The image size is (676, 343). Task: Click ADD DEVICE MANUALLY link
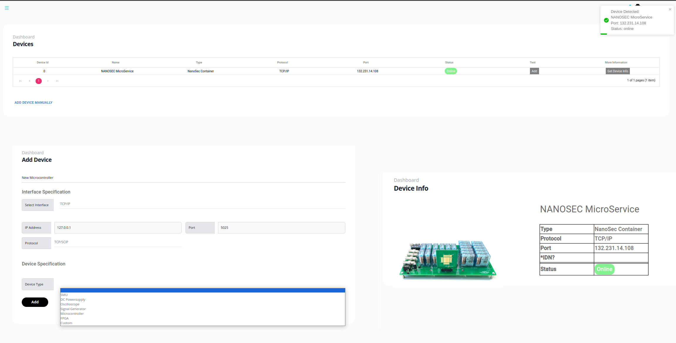coord(34,102)
